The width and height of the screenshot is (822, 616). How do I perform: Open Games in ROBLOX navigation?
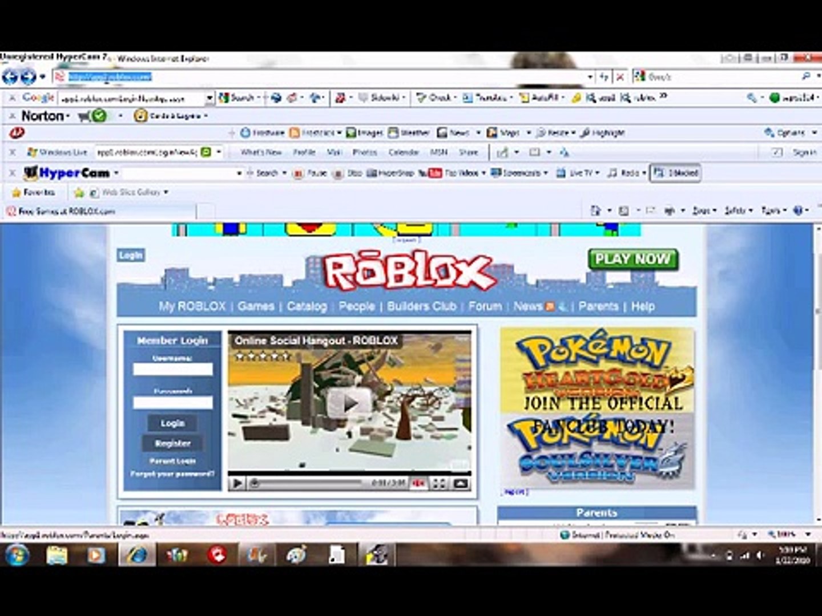(x=256, y=306)
